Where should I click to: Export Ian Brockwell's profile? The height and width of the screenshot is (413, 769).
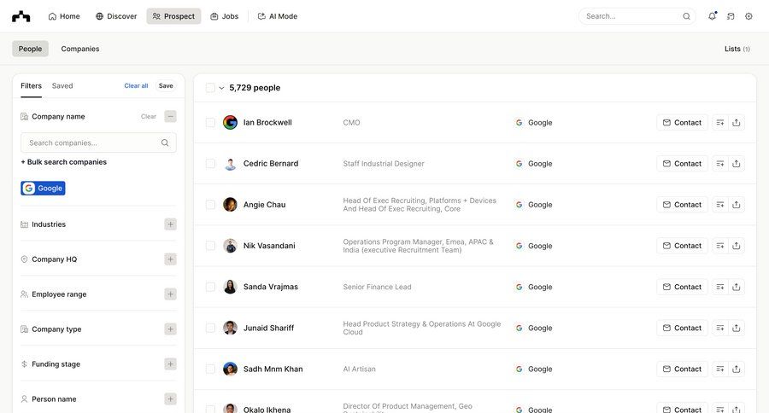point(737,123)
